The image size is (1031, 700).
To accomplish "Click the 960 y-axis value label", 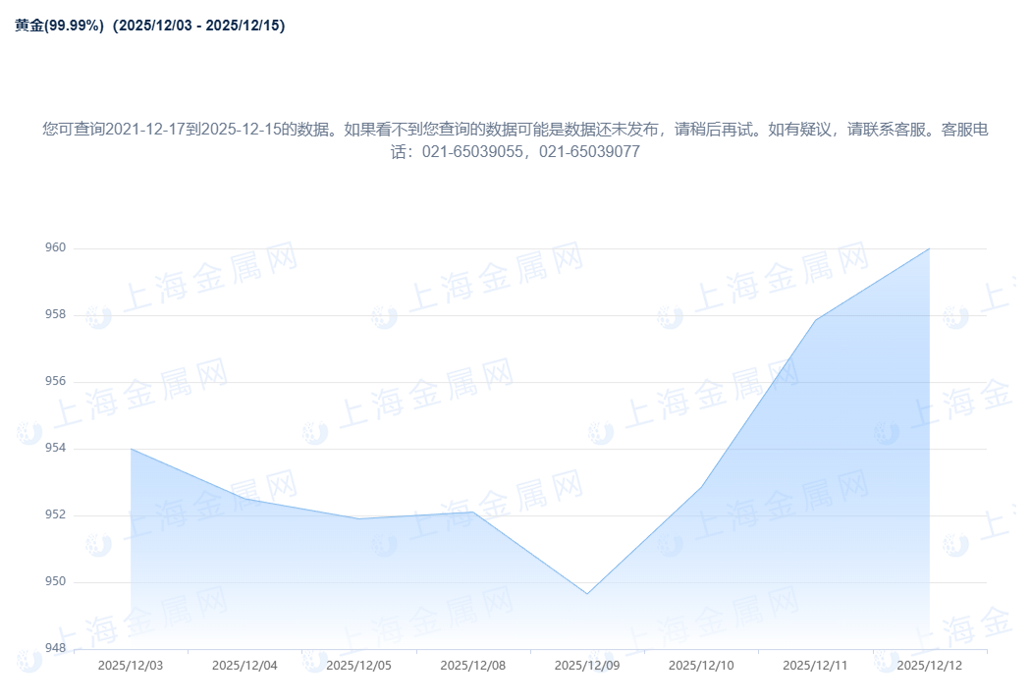I will point(56,248).
